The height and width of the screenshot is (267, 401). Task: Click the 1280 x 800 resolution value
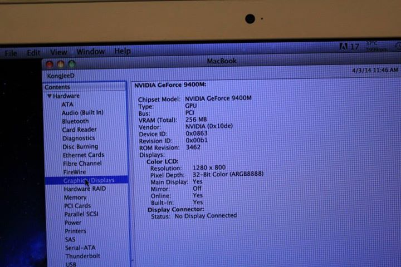coord(209,167)
